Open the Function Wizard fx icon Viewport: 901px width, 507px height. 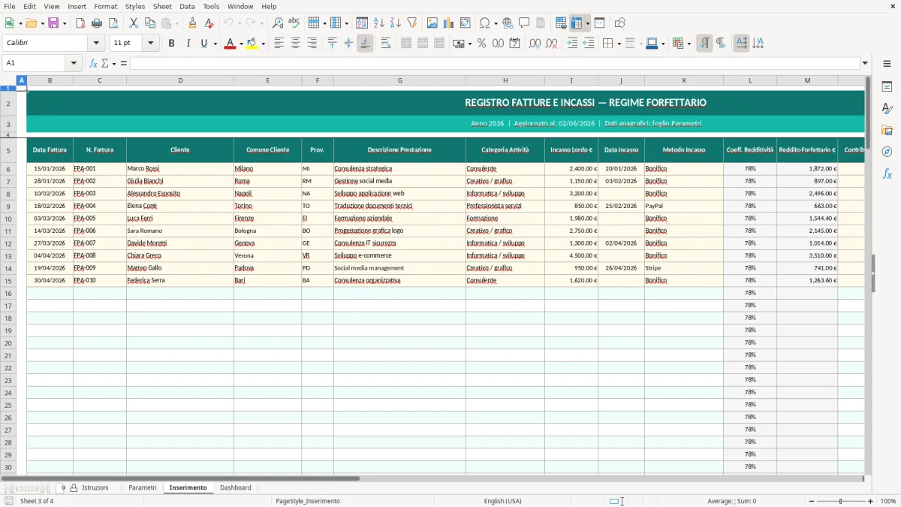point(93,63)
